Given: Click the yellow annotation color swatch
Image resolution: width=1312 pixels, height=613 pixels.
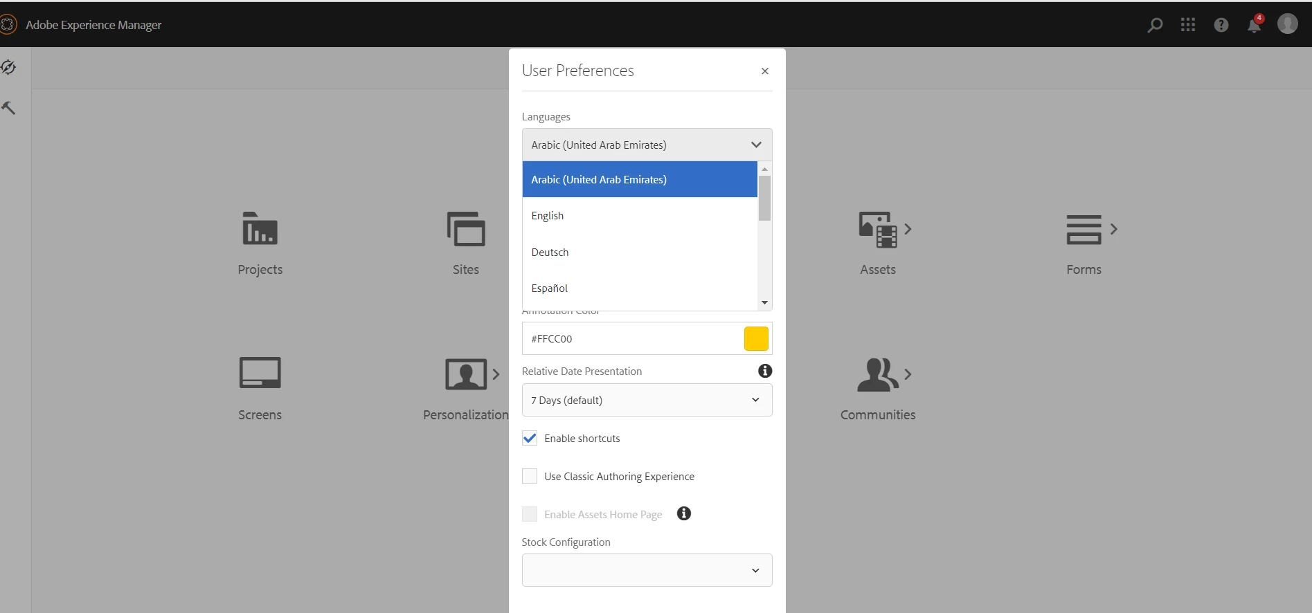Looking at the screenshot, I should pos(756,338).
